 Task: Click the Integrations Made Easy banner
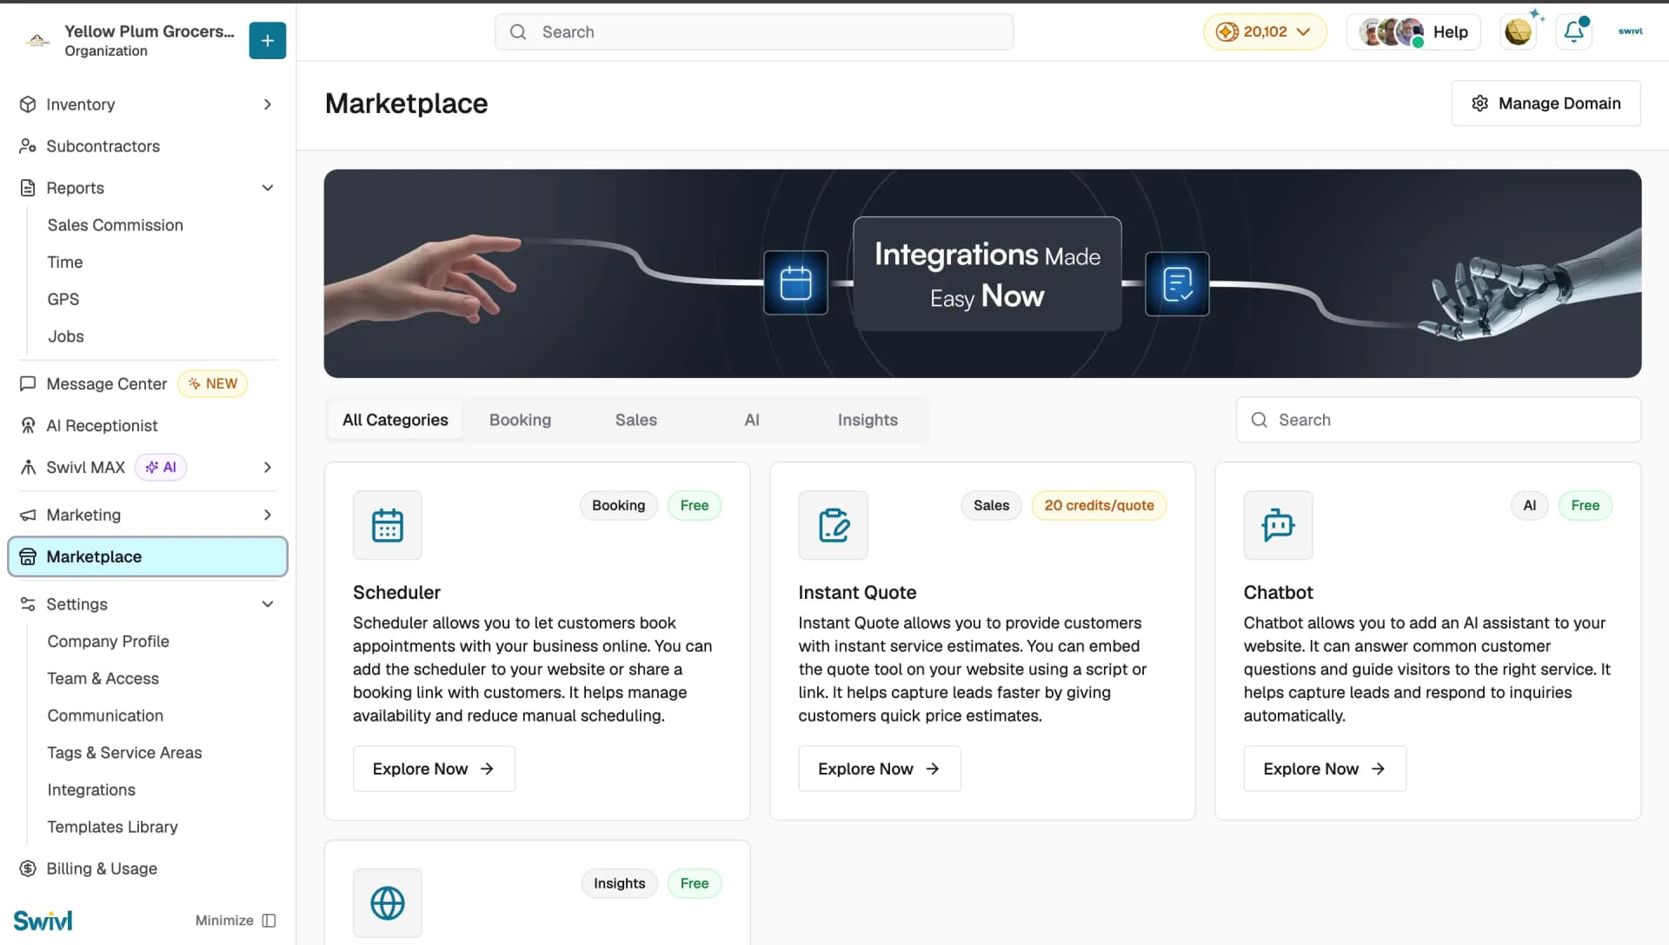pyautogui.click(x=982, y=273)
